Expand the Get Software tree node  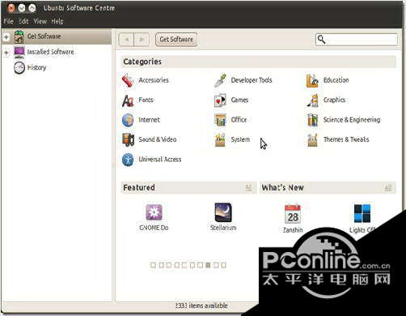click(x=6, y=36)
